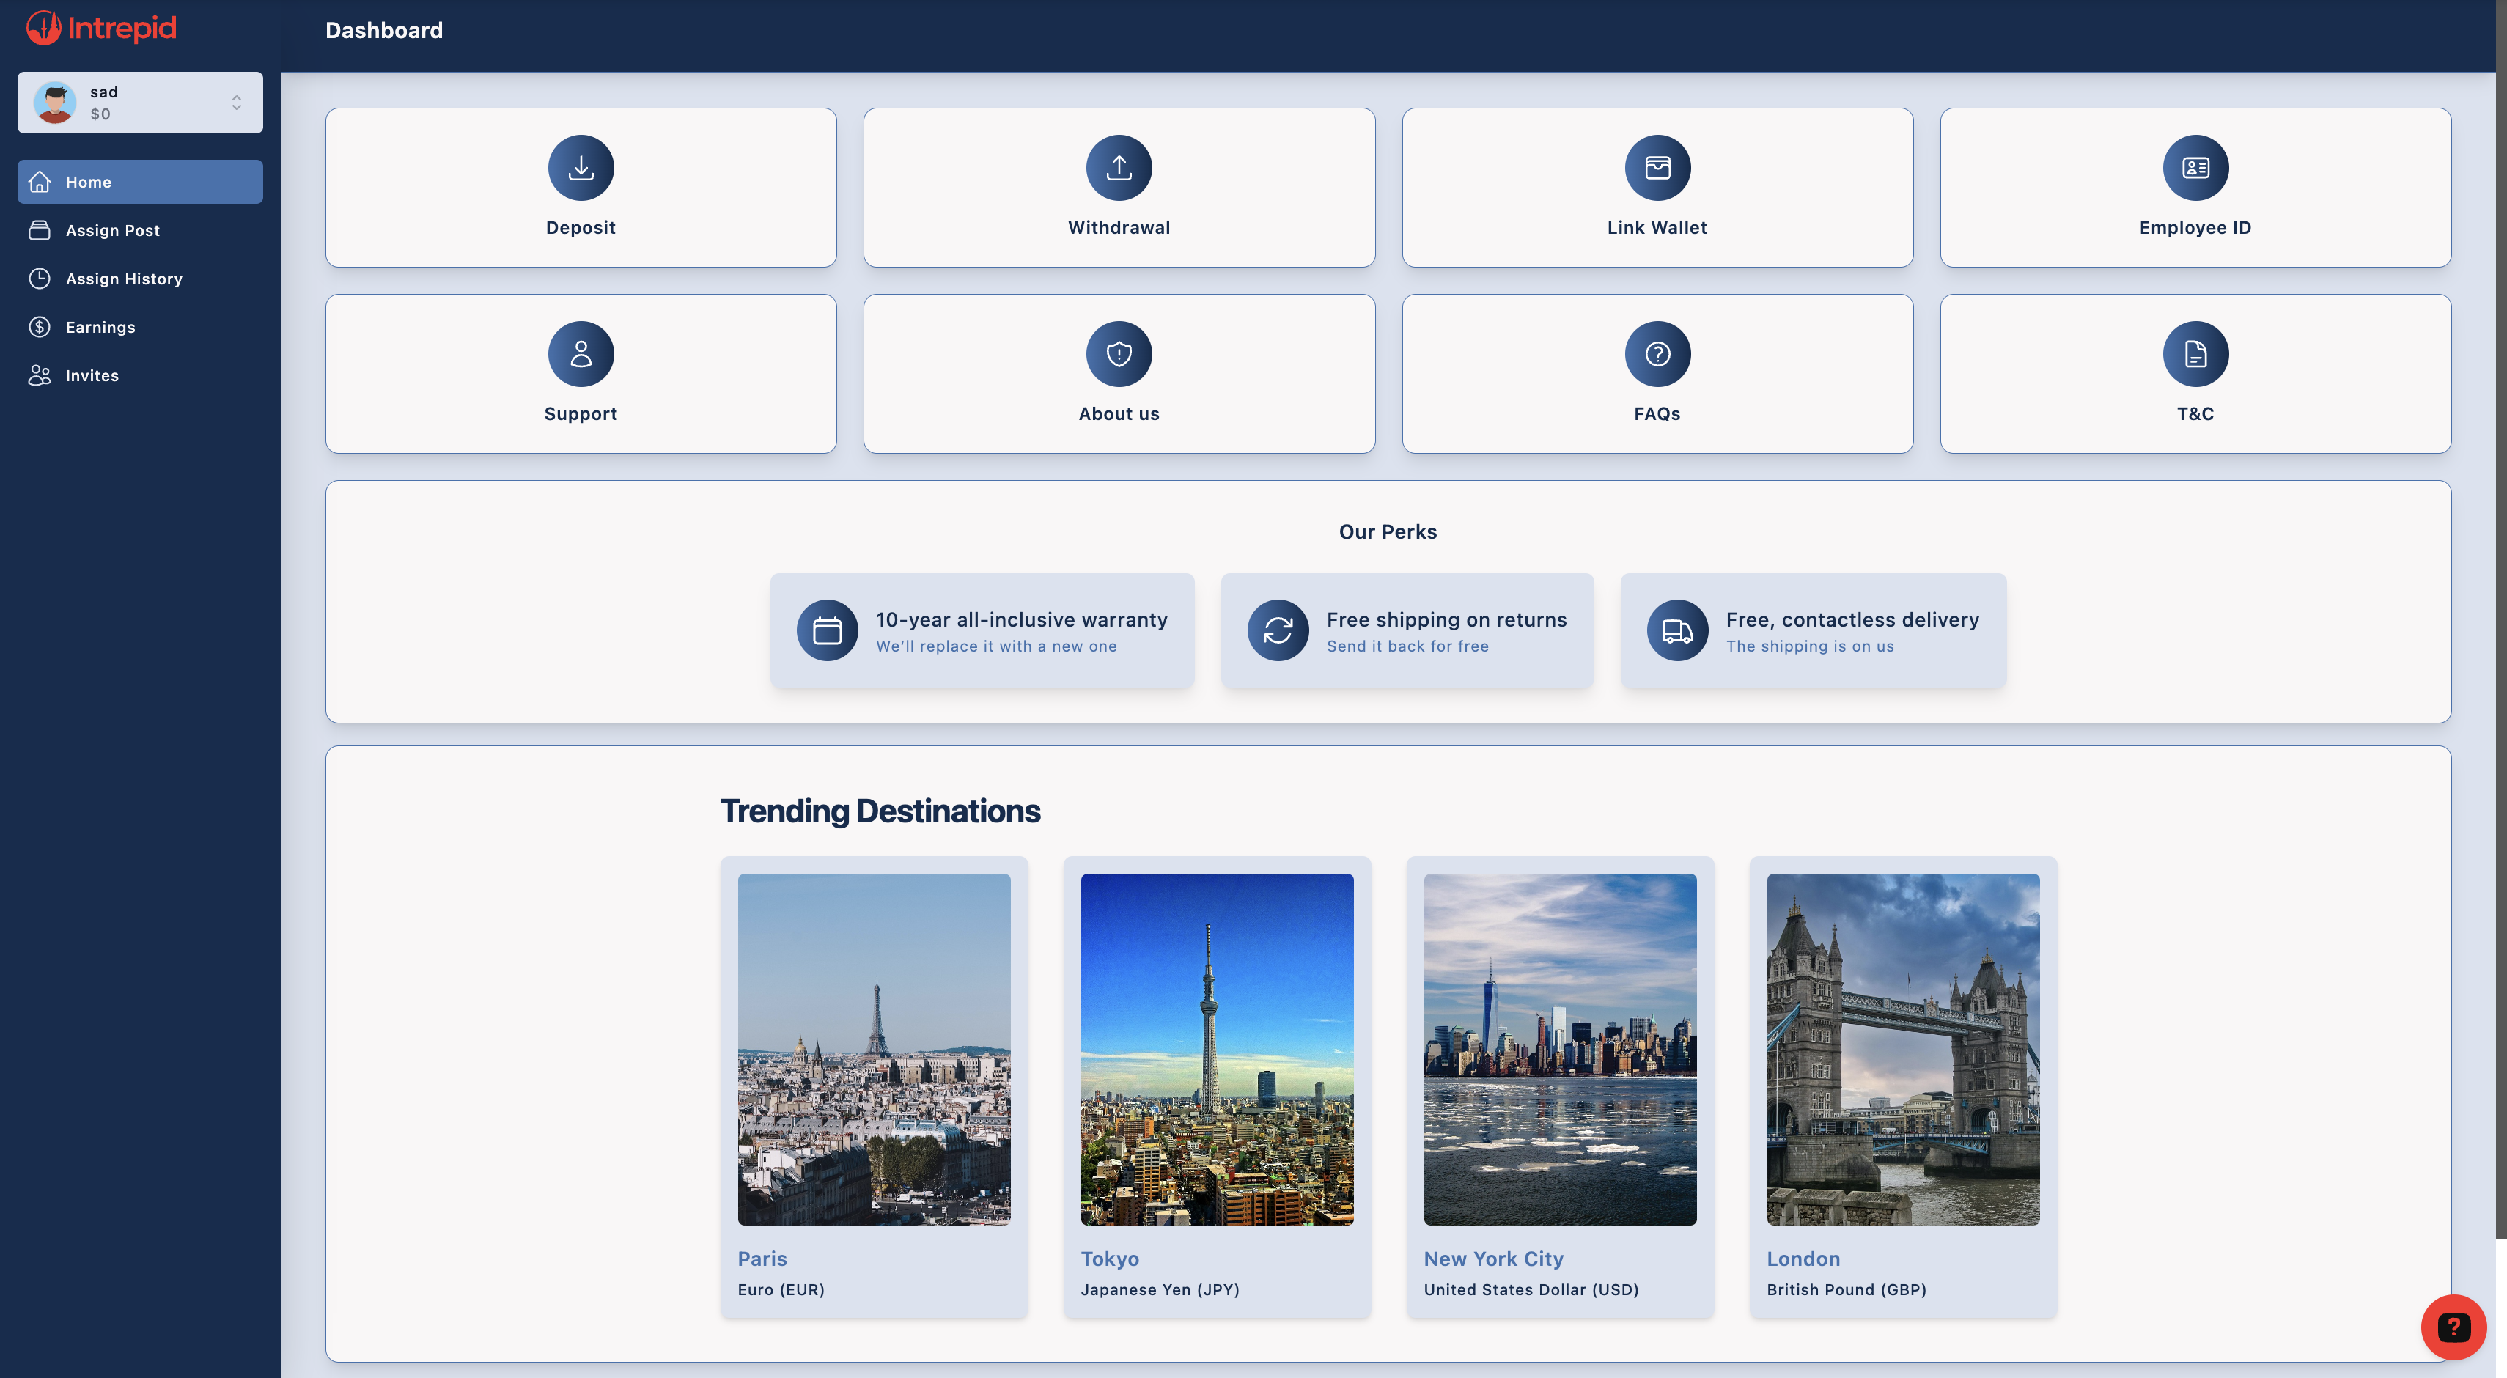Open Link Wallet via its wallet icon
2507x1378 pixels.
(x=1657, y=167)
